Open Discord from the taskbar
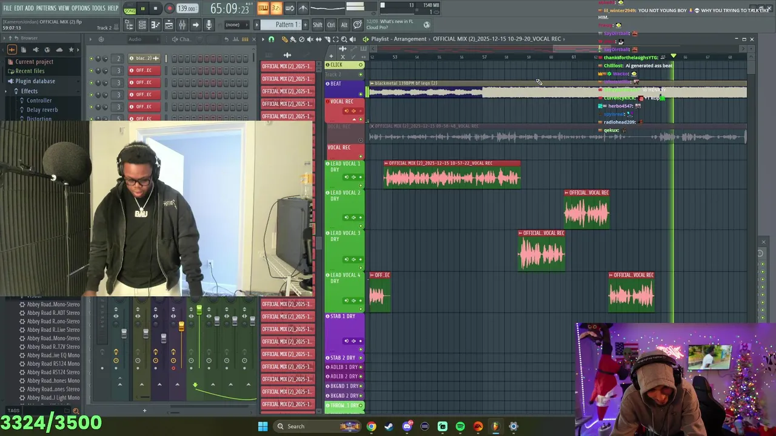 [x=407, y=426]
